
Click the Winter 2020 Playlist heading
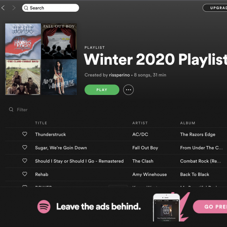(155, 60)
